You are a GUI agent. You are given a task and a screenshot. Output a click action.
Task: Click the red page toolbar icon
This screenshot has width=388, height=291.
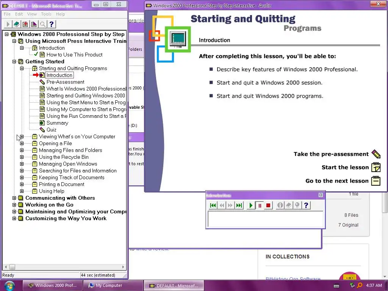pyautogui.click(x=25, y=24)
